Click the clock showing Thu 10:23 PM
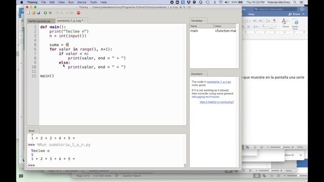The height and width of the screenshot is (182, 324). coord(255,2)
